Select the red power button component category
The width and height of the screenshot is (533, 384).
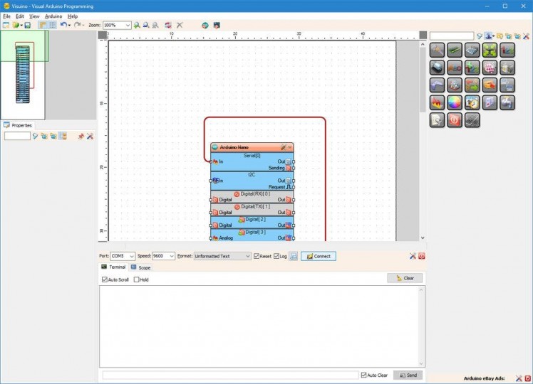(x=455, y=120)
